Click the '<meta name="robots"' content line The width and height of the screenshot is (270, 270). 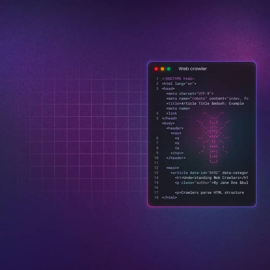[x=207, y=98]
